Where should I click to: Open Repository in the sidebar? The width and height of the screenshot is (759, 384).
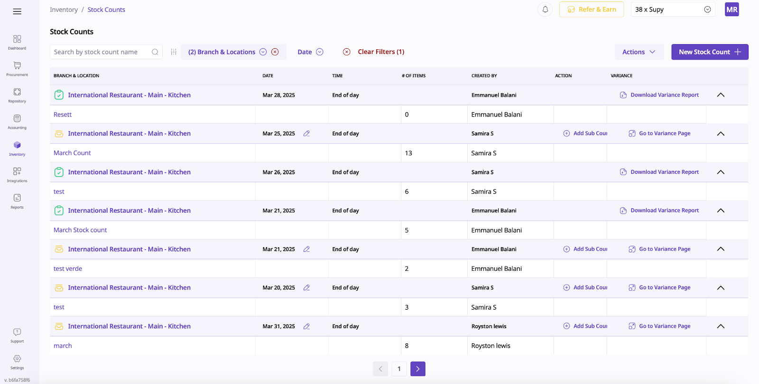17,95
